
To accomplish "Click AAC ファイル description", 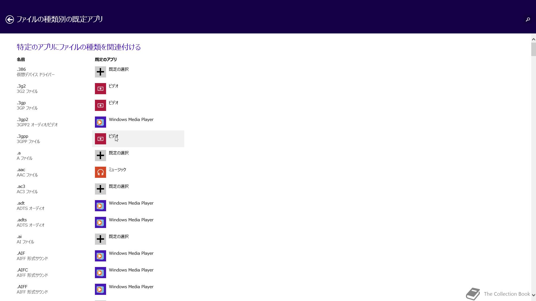I will coord(27,175).
